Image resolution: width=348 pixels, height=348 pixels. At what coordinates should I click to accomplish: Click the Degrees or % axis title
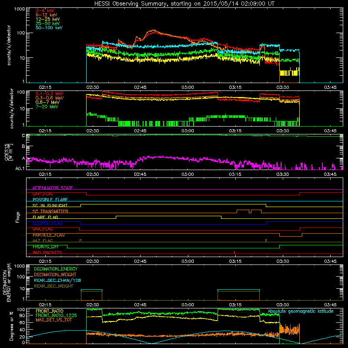click(x=11, y=326)
